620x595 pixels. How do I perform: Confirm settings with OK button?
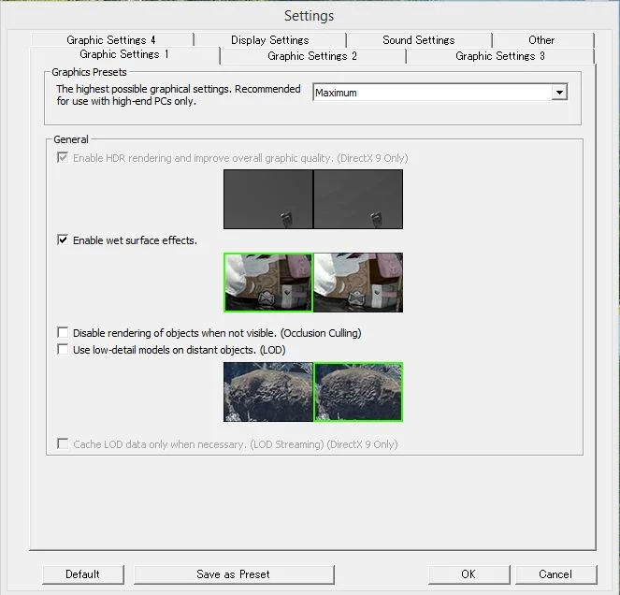tap(469, 574)
